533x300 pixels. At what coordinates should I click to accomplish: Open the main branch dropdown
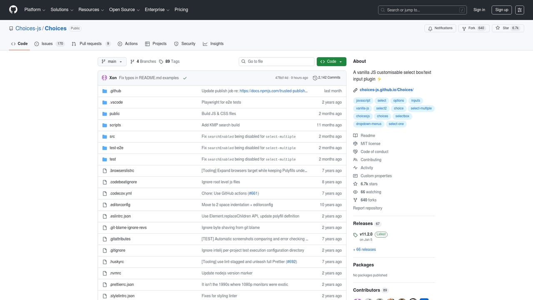click(x=112, y=62)
